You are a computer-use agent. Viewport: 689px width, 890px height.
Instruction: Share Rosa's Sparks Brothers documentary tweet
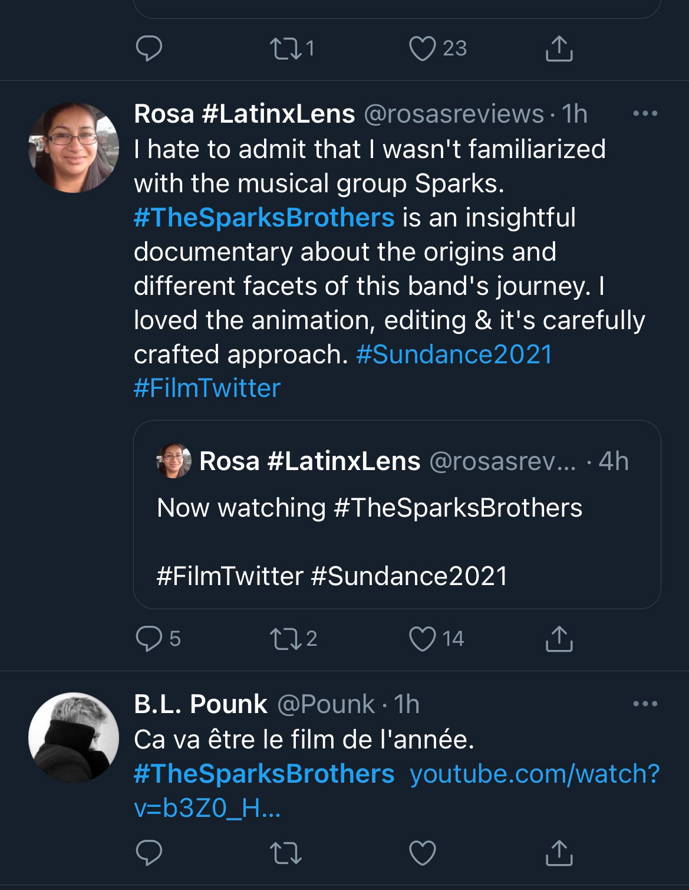click(x=559, y=639)
